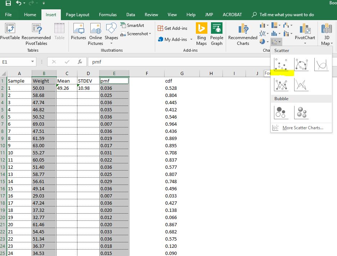
Task: Undo the last action
Action: tap(19, 3)
